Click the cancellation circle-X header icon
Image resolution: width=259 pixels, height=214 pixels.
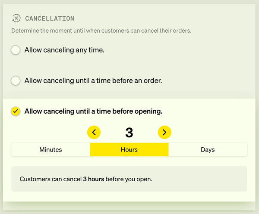16,18
